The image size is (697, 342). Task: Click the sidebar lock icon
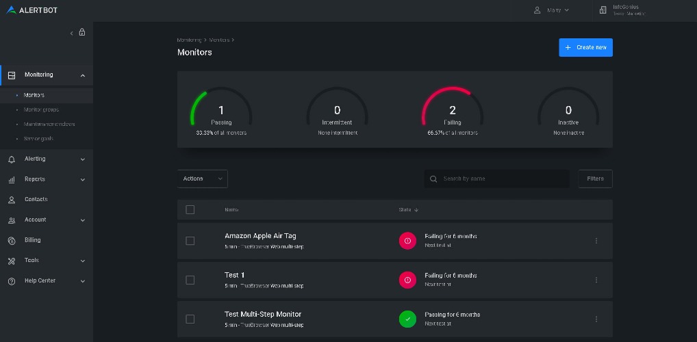(x=82, y=32)
